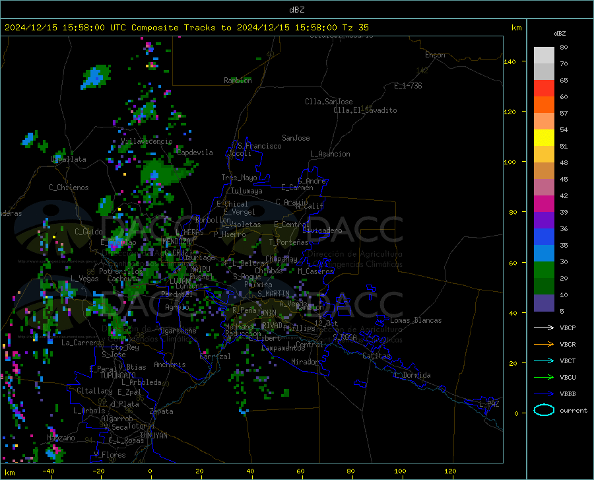594x480 pixels.
Task: Click the '120' tick on the bottom km axis
Action: point(450,471)
